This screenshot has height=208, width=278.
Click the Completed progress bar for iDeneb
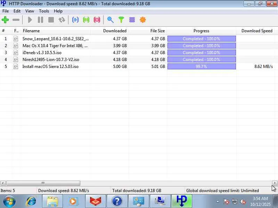pos(202,53)
